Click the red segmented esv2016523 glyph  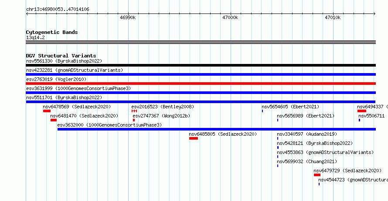pyautogui.click(x=134, y=111)
